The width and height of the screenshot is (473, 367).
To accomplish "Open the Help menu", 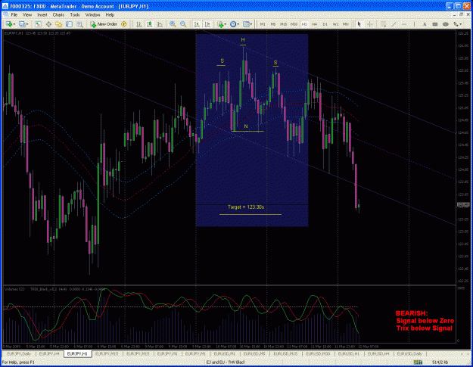I will click(x=110, y=15).
